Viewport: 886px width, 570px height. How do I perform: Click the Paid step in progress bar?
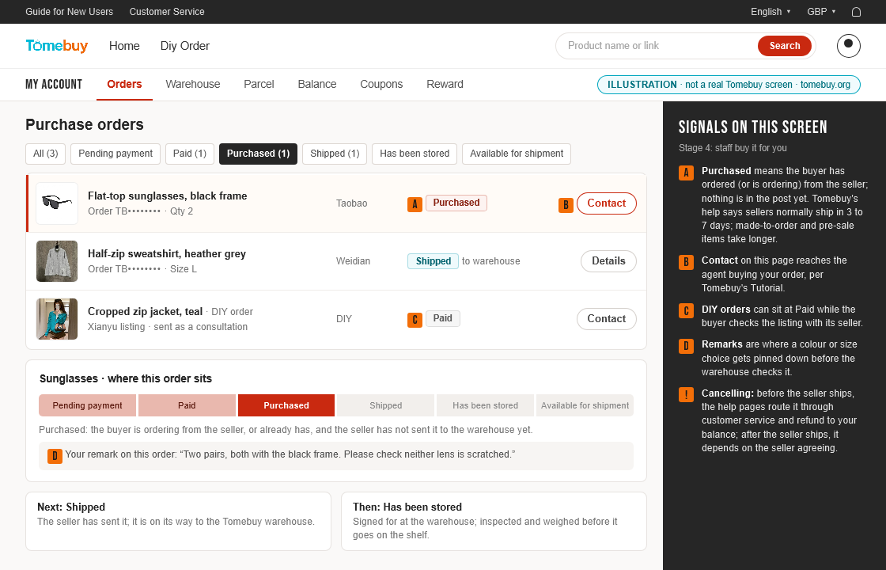pos(187,405)
